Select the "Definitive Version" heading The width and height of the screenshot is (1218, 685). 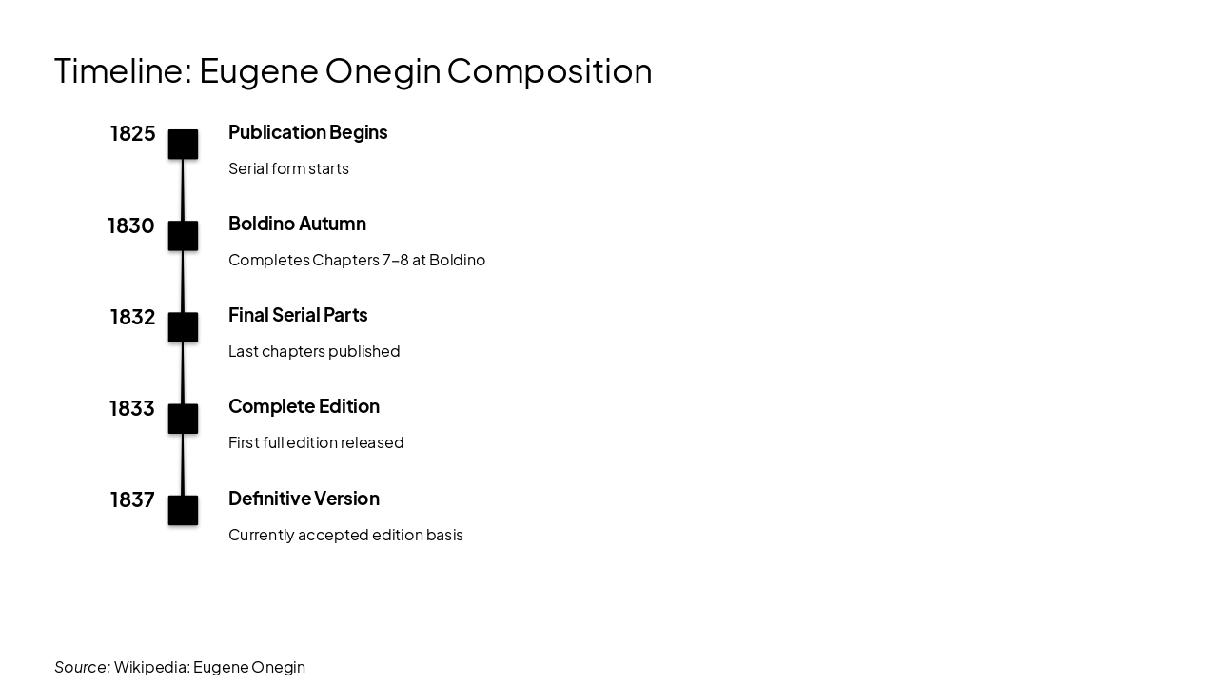pyautogui.click(x=304, y=499)
